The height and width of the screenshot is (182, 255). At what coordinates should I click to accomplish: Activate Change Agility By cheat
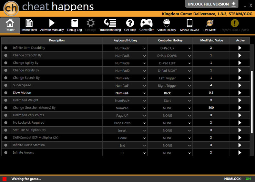click(x=240, y=63)
